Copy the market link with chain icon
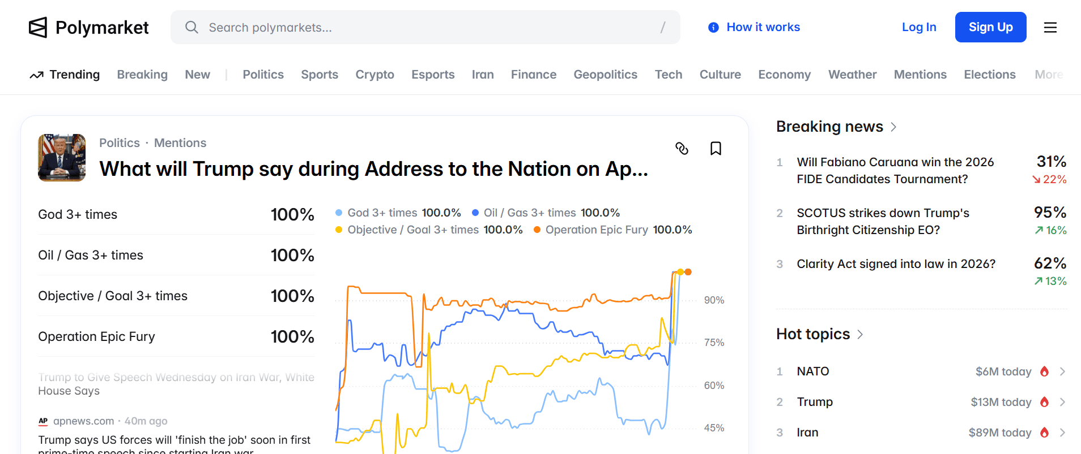Image resolution: width=1081 pixels, height=454 pixels. (x=682, y=149)
